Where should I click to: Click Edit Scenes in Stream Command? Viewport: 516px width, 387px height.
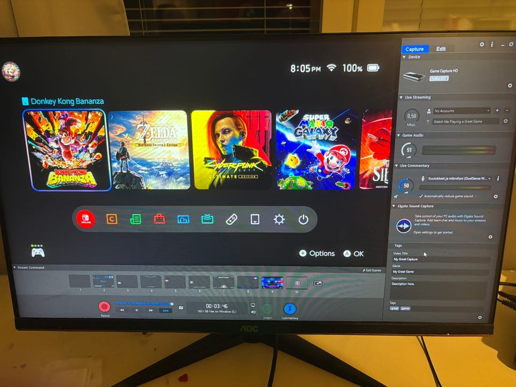[x=372, y=270]
